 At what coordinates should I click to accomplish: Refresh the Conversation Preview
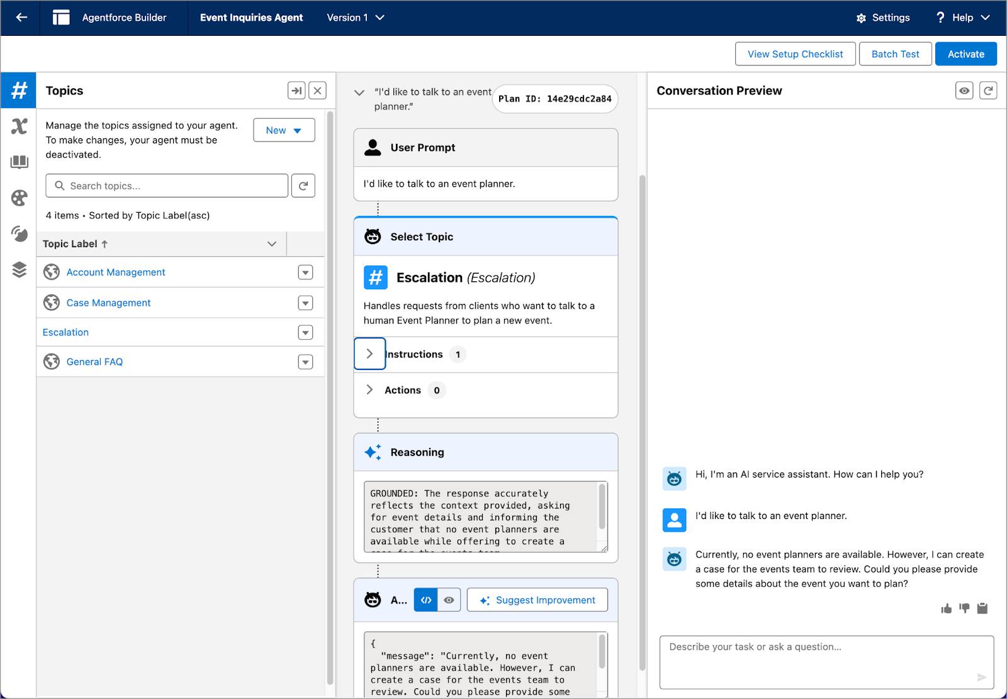(988, 91)
